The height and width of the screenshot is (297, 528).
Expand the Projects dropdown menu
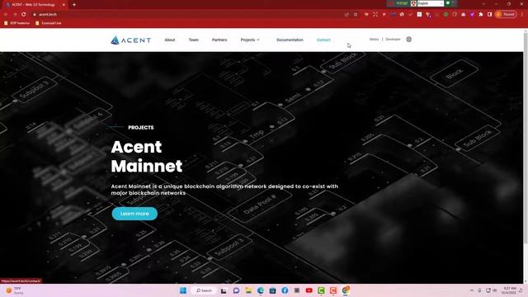250,40
